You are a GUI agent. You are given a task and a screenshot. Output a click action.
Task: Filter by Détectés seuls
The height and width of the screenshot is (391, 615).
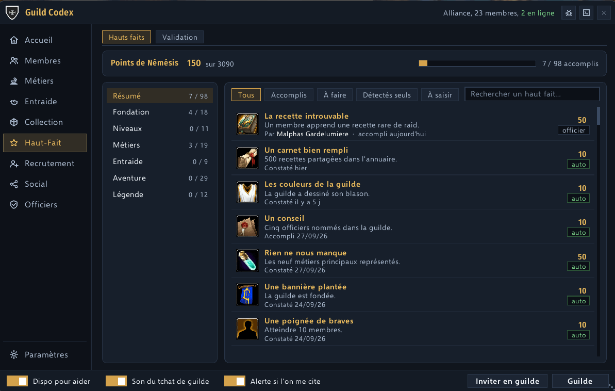387,95
